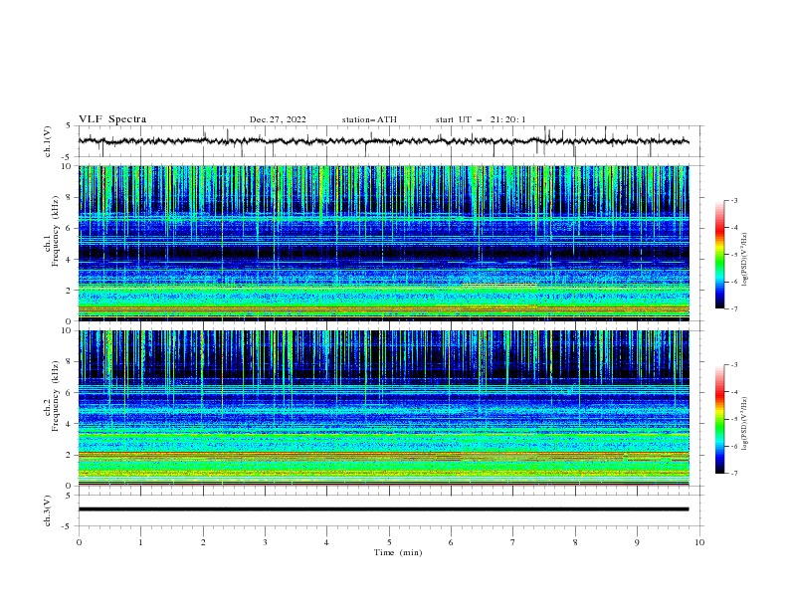The width and height of the screenshot is (788, 609).
Task: Click the ch.1 "Frequency (kHz)" axis title
Action: [x=56, y=232]
